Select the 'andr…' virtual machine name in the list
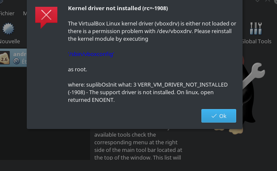Image resolution: width=277 pixels, height=171 pixels. [x=20, y=54]
